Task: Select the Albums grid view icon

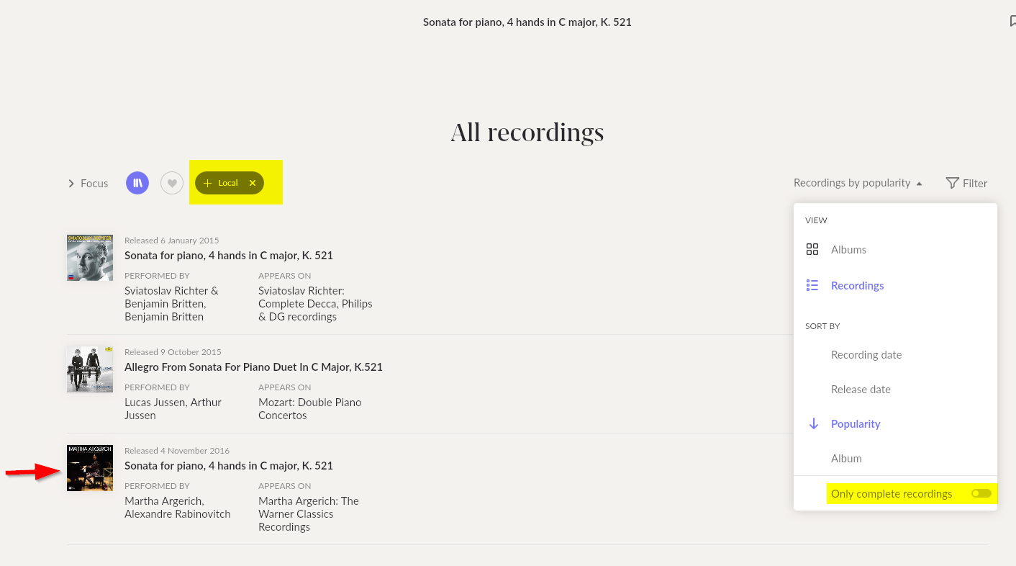Action: (x=812, y=250)
